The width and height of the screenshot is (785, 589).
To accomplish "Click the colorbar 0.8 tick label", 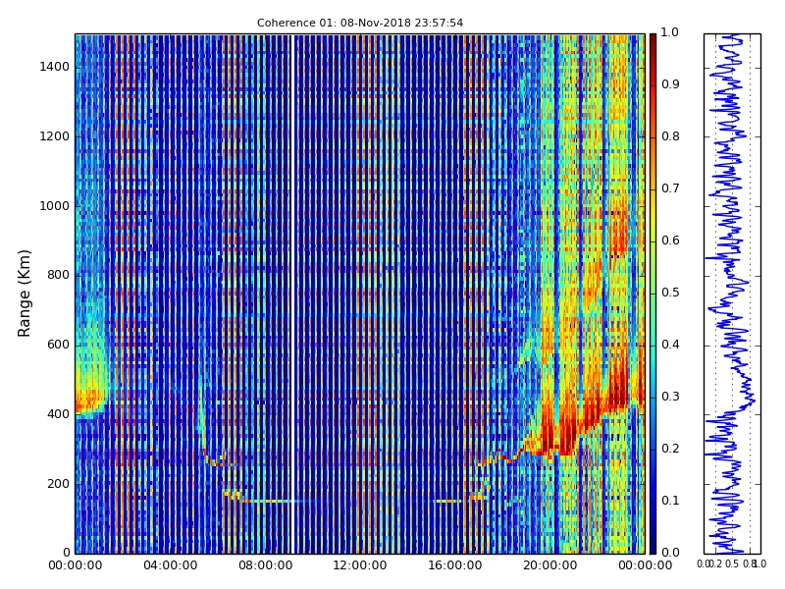I will (670, 136).
